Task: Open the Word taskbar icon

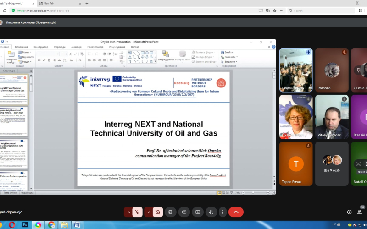Action: 77,225
